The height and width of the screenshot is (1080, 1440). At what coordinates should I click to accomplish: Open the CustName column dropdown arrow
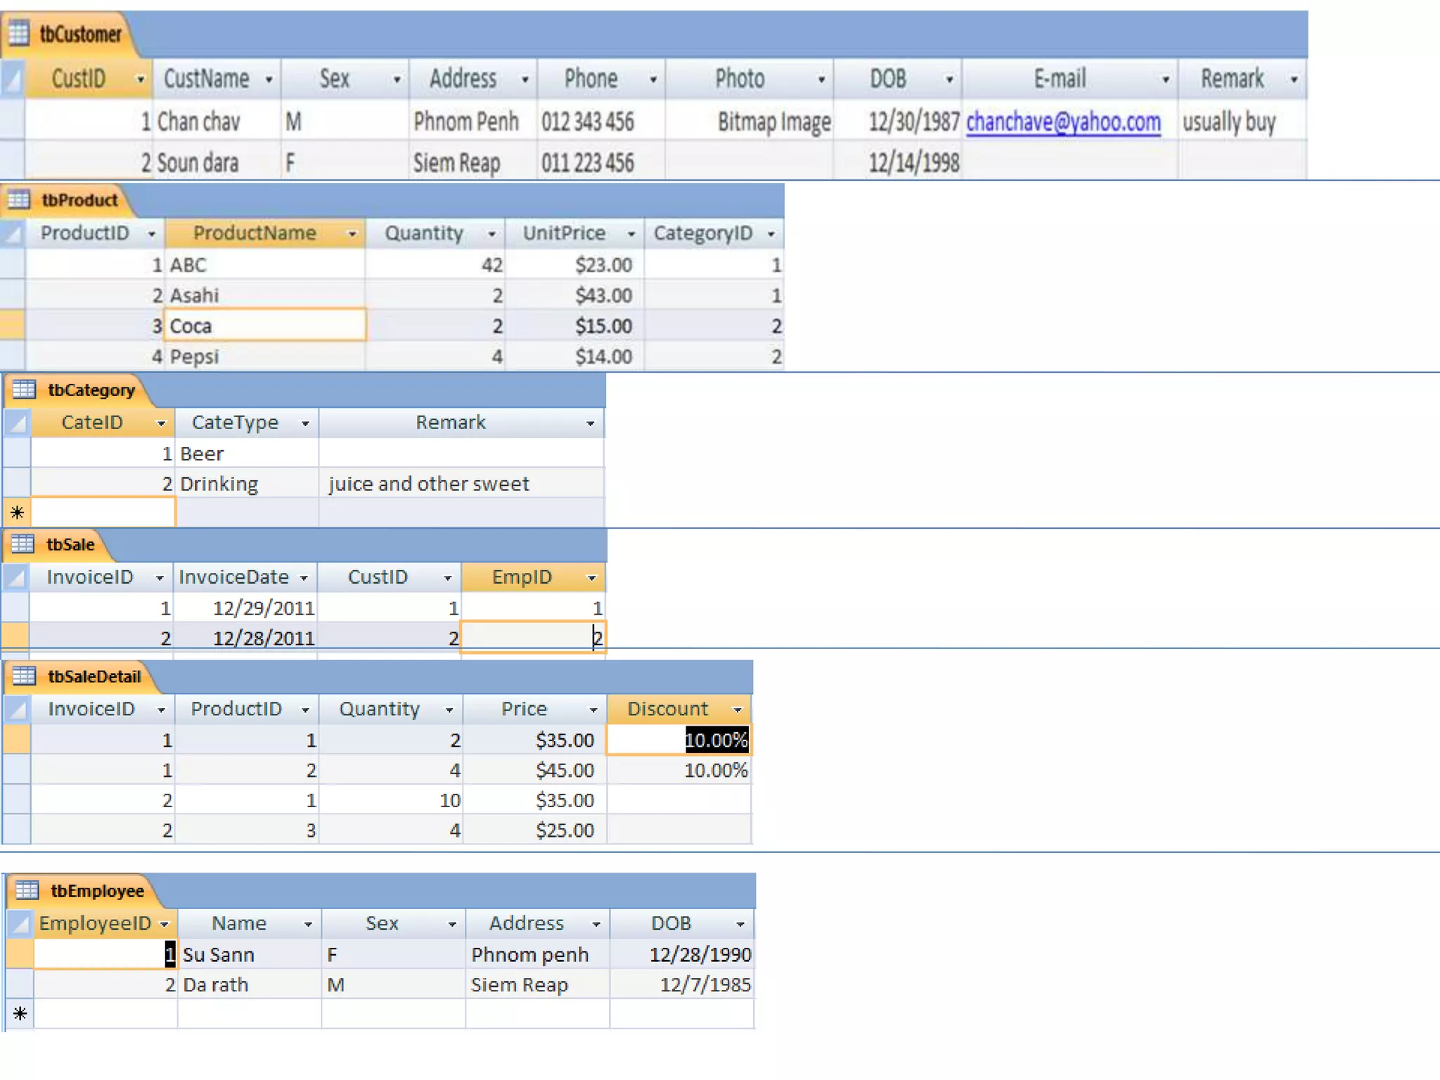269,79
